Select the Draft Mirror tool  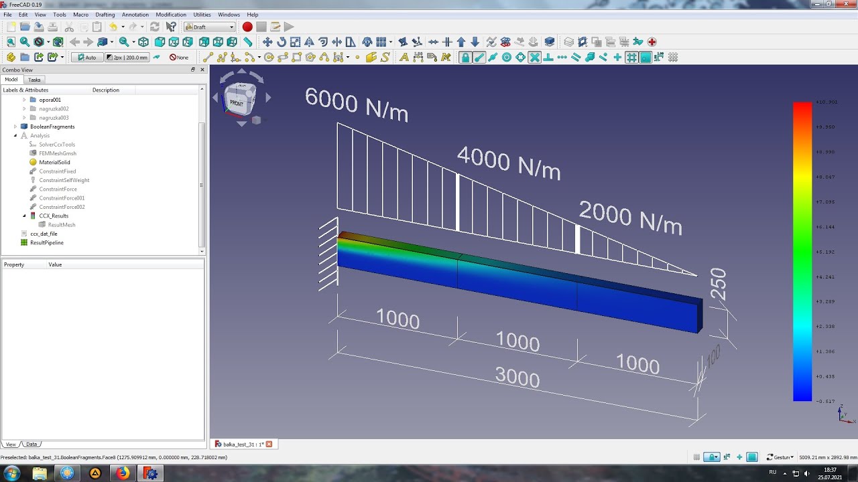point(309,42)
